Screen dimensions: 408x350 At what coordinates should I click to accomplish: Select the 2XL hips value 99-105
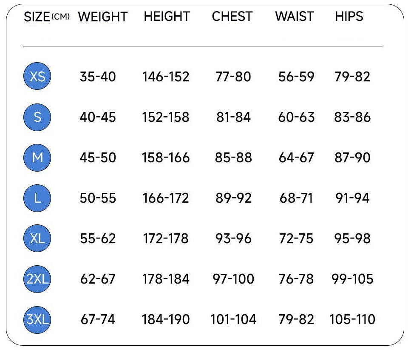click(x=352, y=279)
